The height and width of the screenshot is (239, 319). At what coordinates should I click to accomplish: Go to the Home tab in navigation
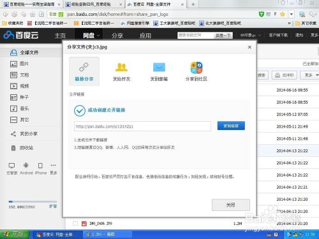[x=60, y=36]
